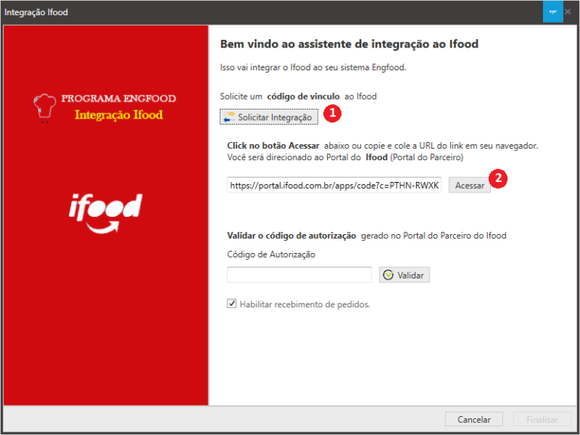Click the disabled Finalizar button
This screenshot has width=580, height=435.
point(542,419)
